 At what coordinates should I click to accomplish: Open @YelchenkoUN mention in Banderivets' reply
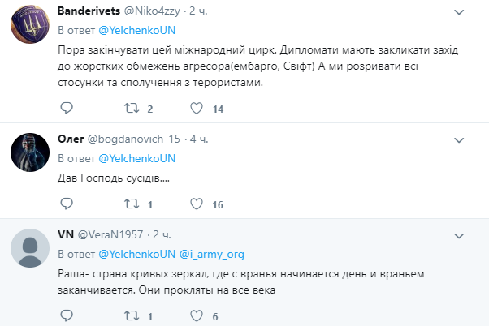coord(137,31)
